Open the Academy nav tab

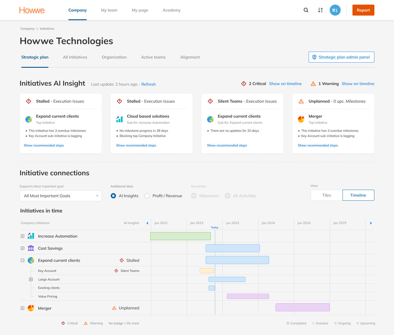click(x=172, y=10)
